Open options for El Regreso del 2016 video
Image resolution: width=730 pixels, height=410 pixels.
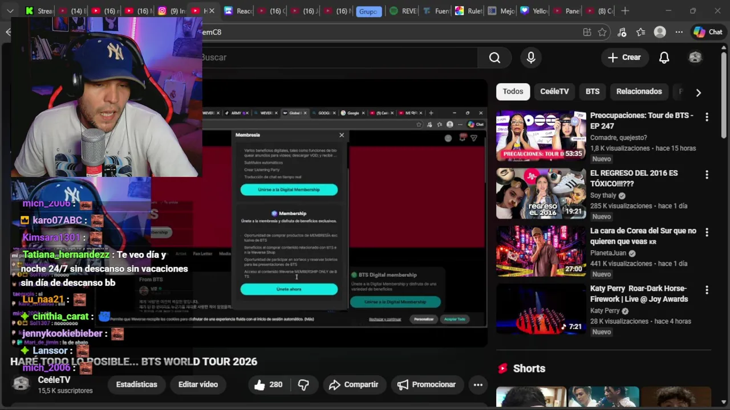(707, 175)
